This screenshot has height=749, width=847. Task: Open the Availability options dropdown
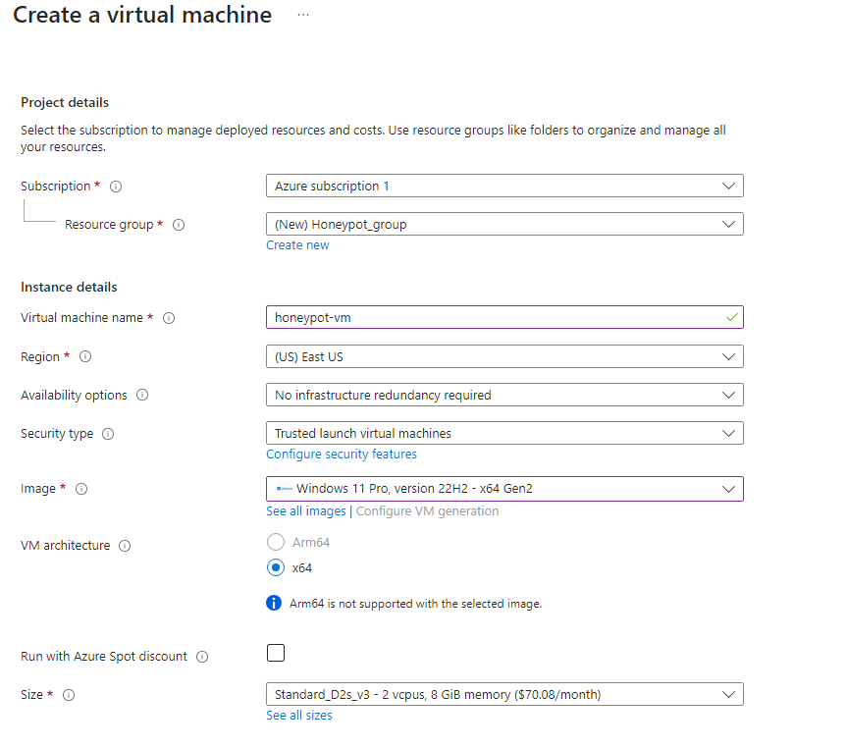pyautogui.click(x=504, y=395)
